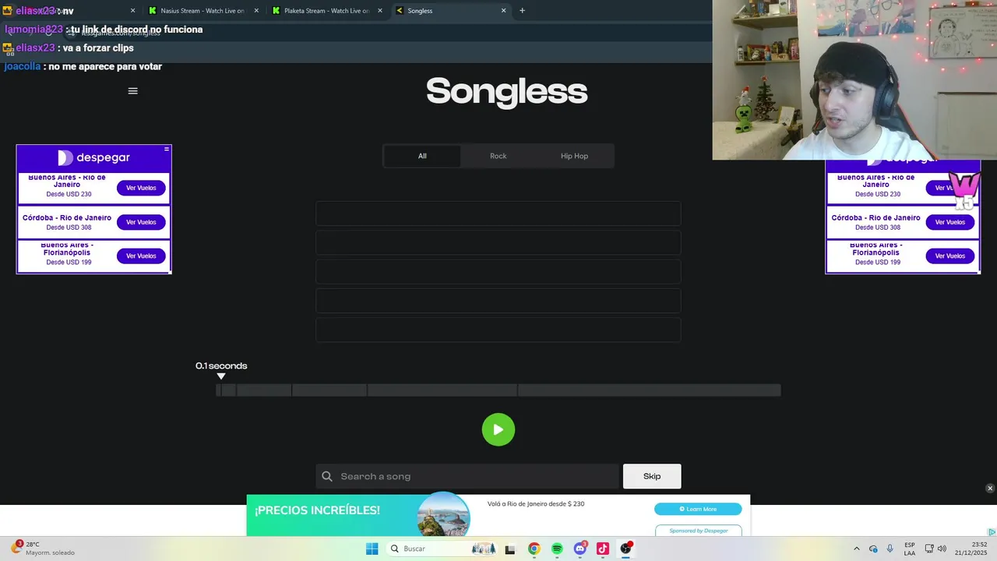
Task: Open the volume tray icon
Action: (942, 549)
